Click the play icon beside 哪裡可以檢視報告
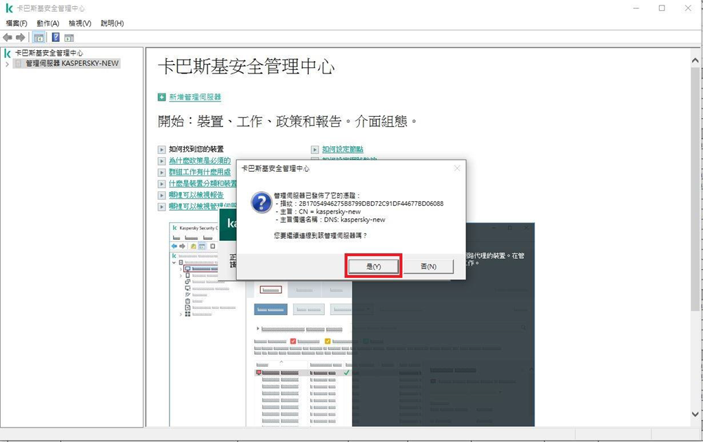Screen dimensions: 703x442 point(162,195)
